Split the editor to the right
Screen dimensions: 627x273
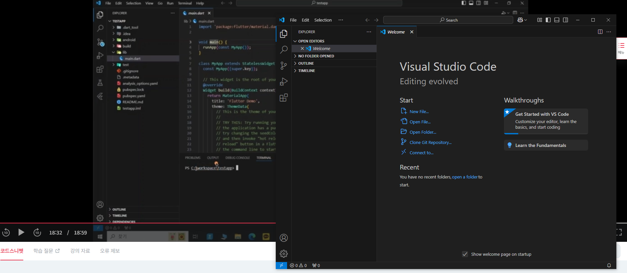pos(600,32)
